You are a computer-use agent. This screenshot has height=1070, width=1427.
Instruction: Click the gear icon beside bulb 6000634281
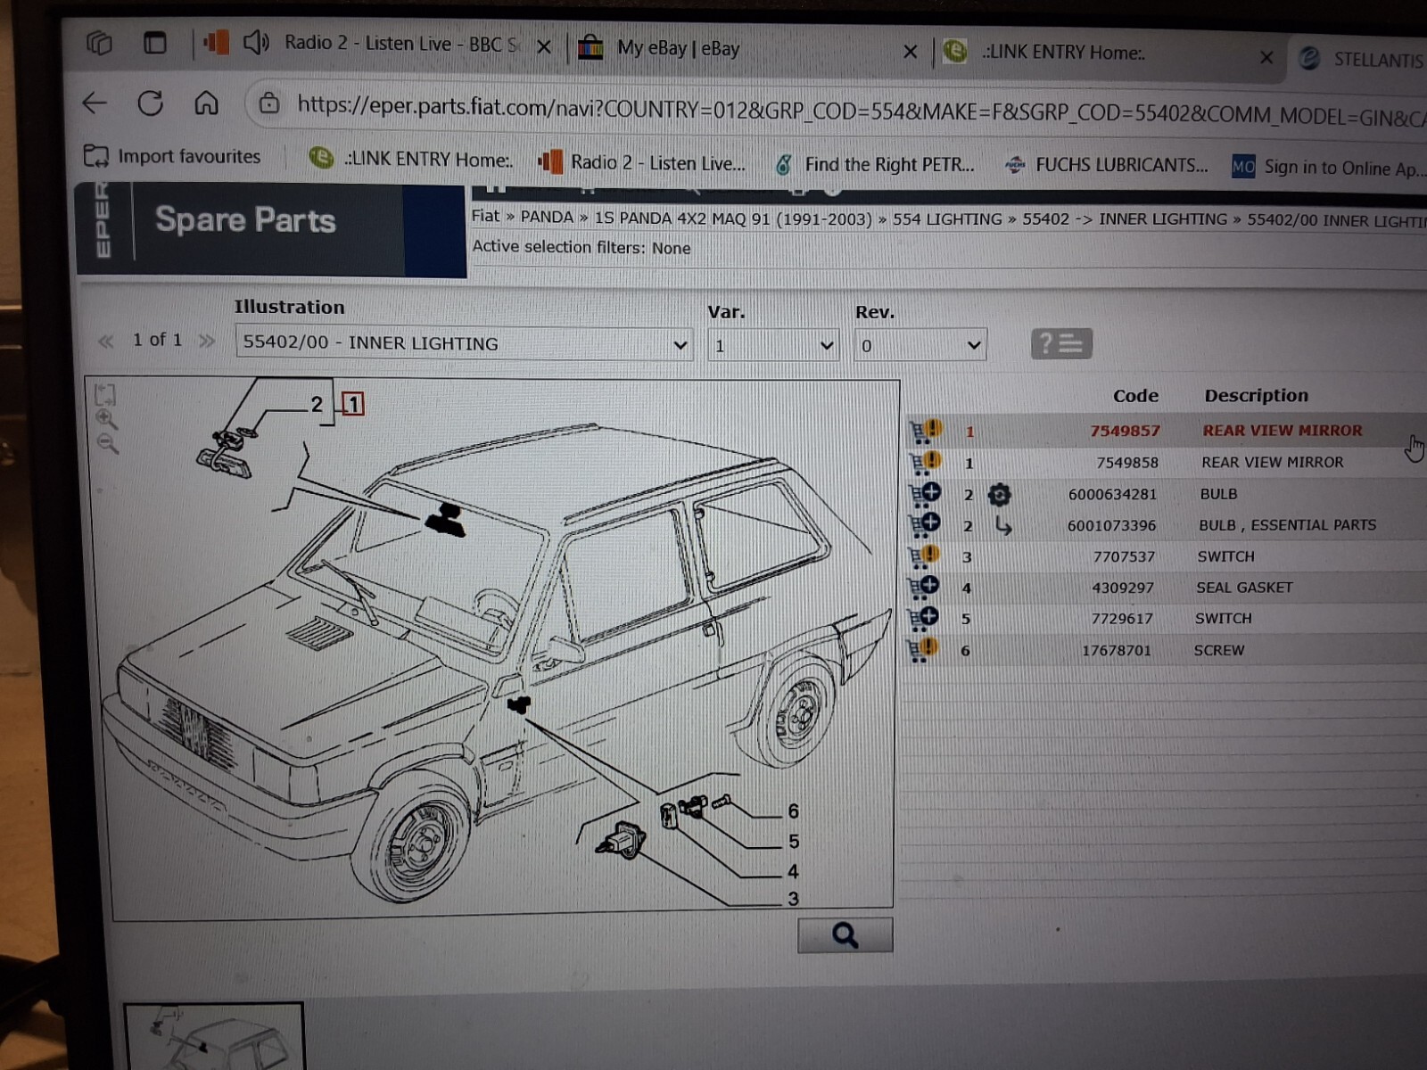pos(999,495)
